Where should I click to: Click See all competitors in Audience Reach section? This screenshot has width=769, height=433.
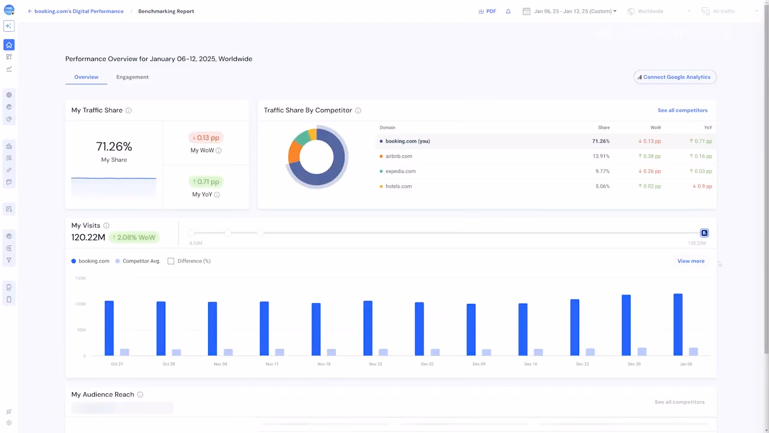click(679, 402)
